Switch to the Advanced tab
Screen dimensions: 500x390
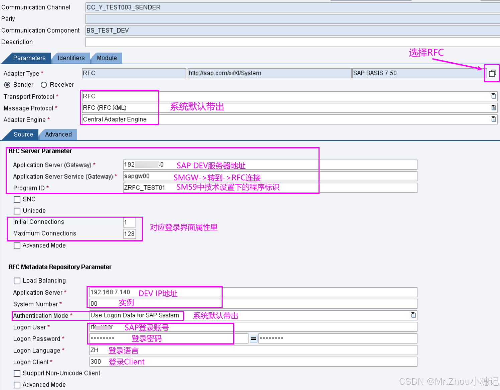58,134
